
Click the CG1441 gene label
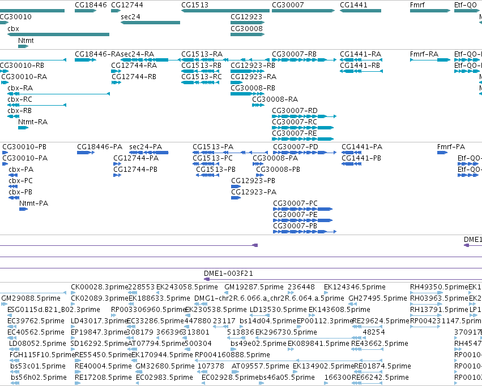coord(353,5)
